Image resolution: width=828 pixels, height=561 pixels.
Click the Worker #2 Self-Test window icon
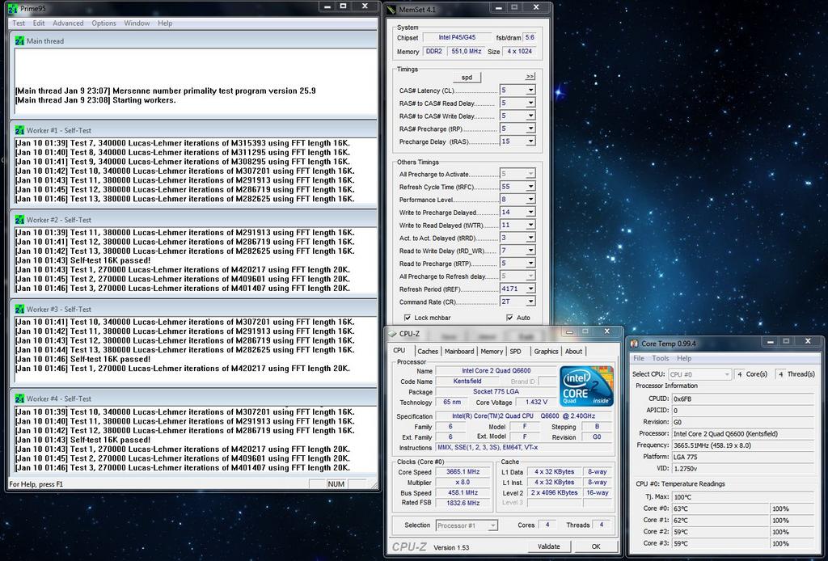point(20,220)
